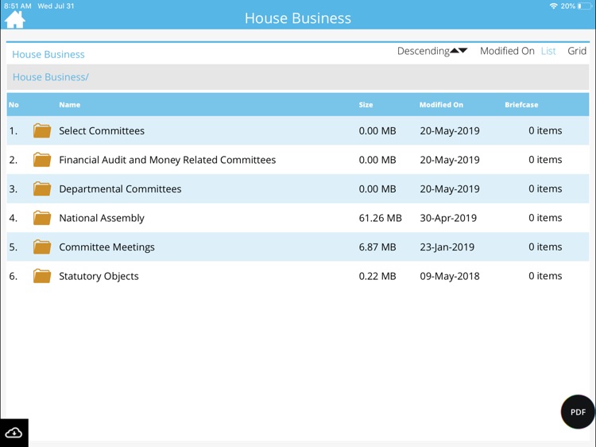Click the 23-Jan-2019 date
This screenshot has height=447, width=596.
[x=447, y=247]
